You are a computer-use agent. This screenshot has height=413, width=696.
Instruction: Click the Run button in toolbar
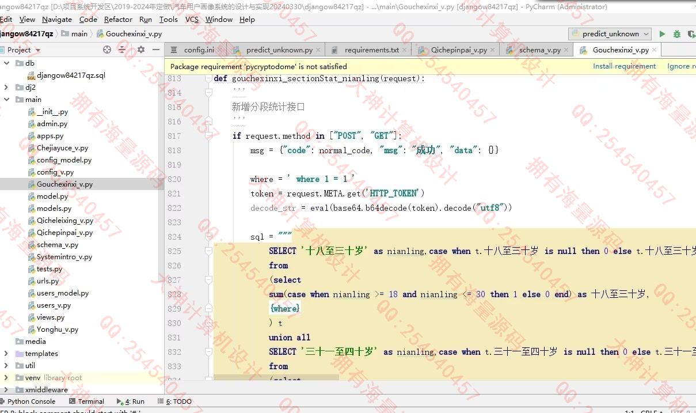662,34
